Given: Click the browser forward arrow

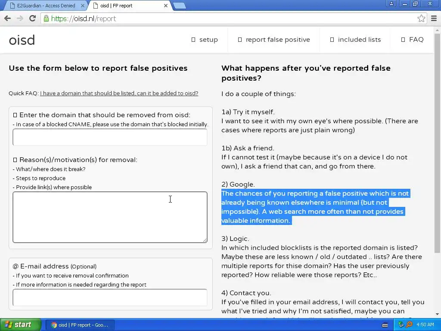Looking at the screenshot, I should coord(20,19).
